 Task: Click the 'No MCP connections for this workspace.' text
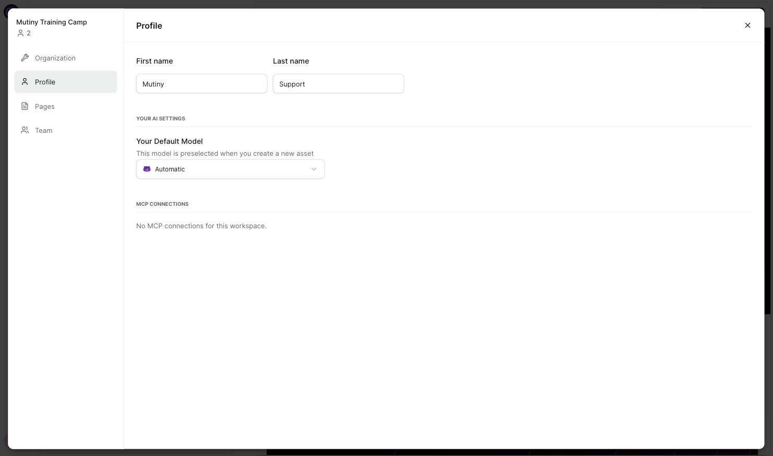pos(201,226)
